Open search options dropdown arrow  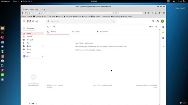point(113,21)
